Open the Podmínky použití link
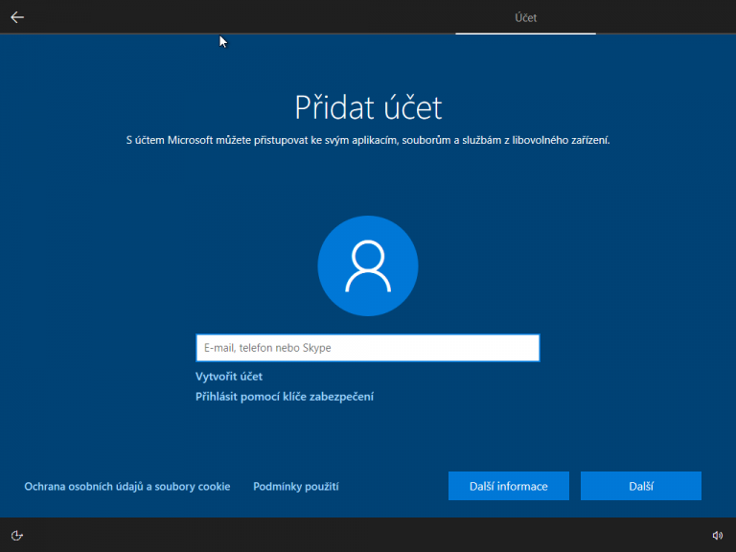 click(296, 487)
